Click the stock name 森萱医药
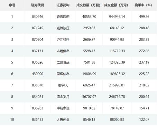This screenshot has width=157, height=126. (x=63, y=17)
